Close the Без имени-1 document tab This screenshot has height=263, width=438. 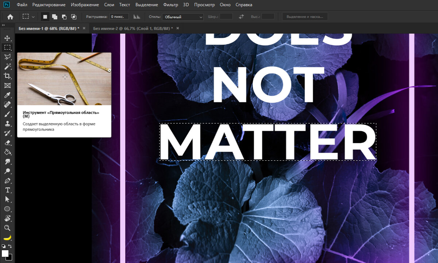tap(84, 28)
